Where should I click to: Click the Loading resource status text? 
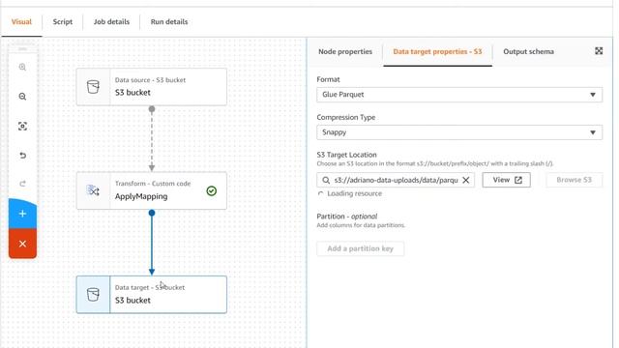(x=355, y=193)
